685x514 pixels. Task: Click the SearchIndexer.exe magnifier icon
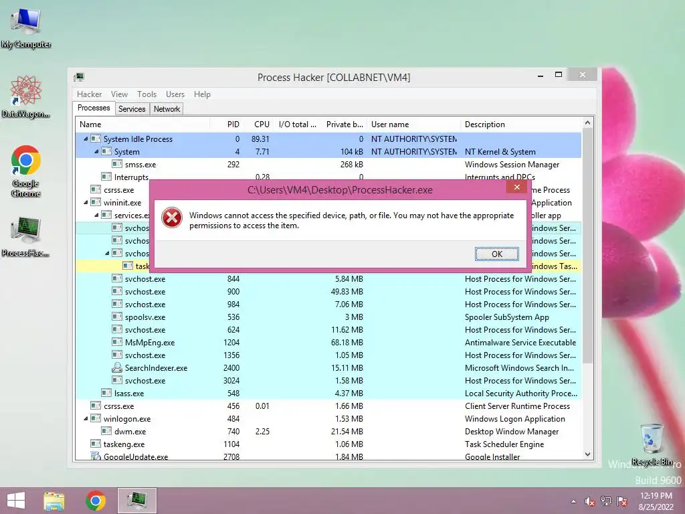coord(116,367)
